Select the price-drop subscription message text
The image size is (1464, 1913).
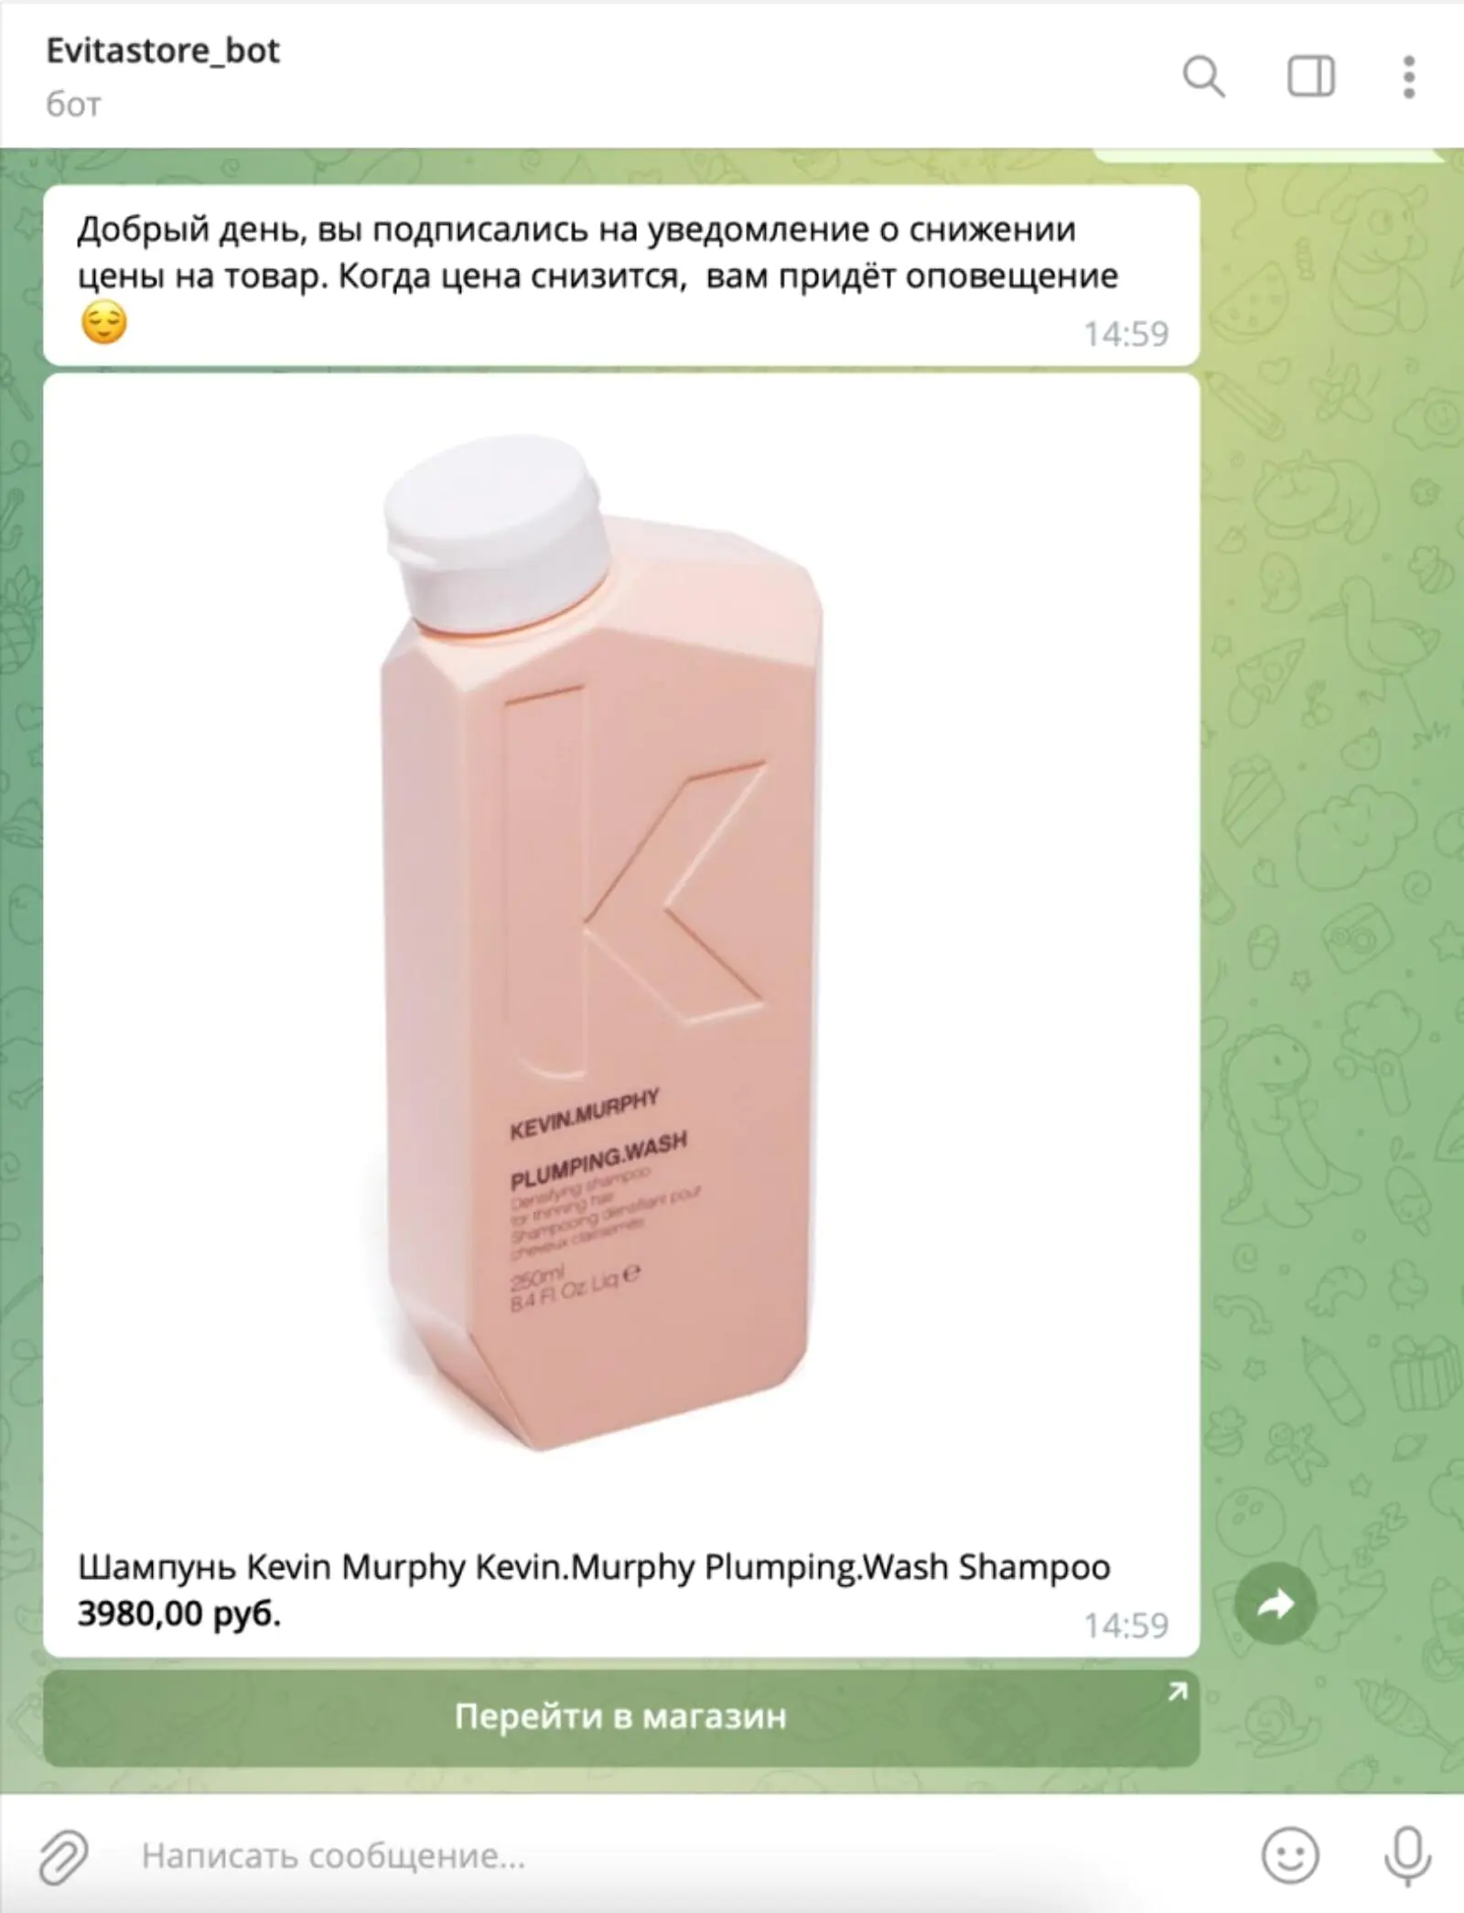coord(597,252)
